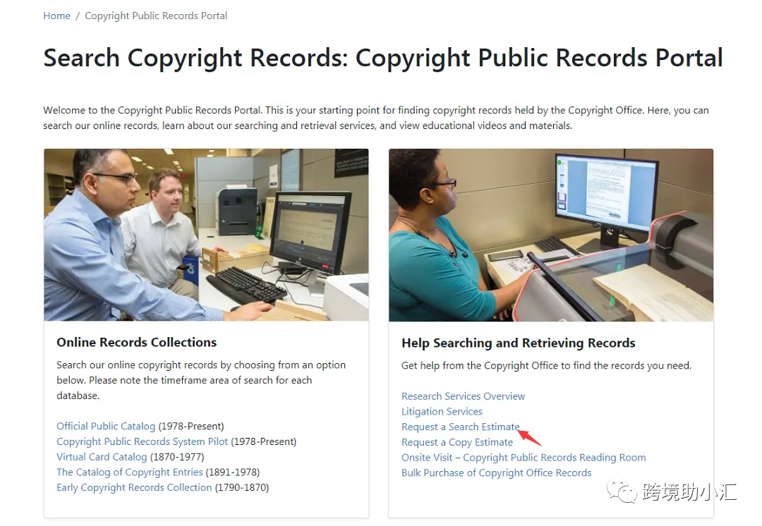Go to the Home breadcrumb link

pyautogui.click(x=57, y=16)
